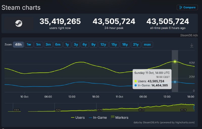The image size is (202, 129).
Task: Set chart zoom to 21y
Action: tap(136, 45)
